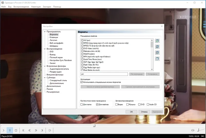Confirm settings with the OK button

(x=131, y=112)
